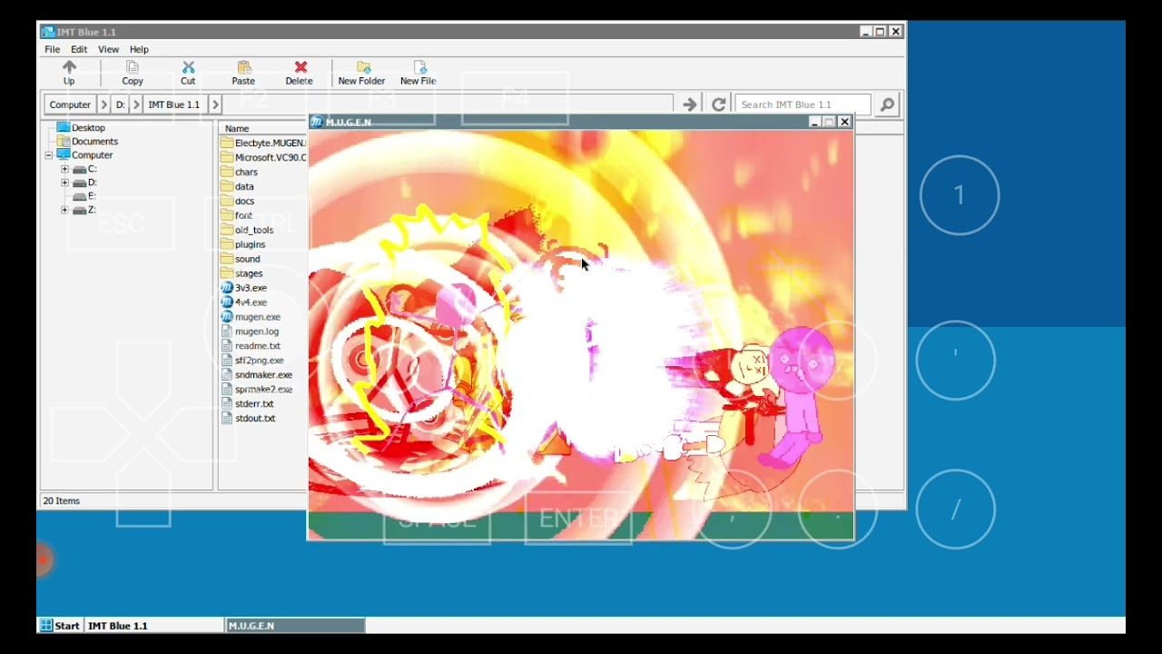Copy the selection using the Copy toolbar button
The height and width of the screenshot is (654, 1162).
pyautogui.click(x=133, y=74)
